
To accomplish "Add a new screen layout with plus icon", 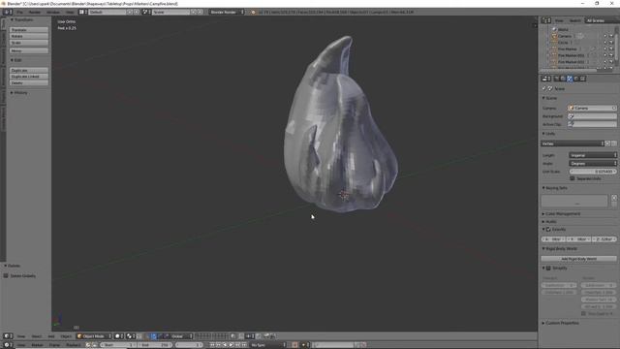I will pos(129,12).
